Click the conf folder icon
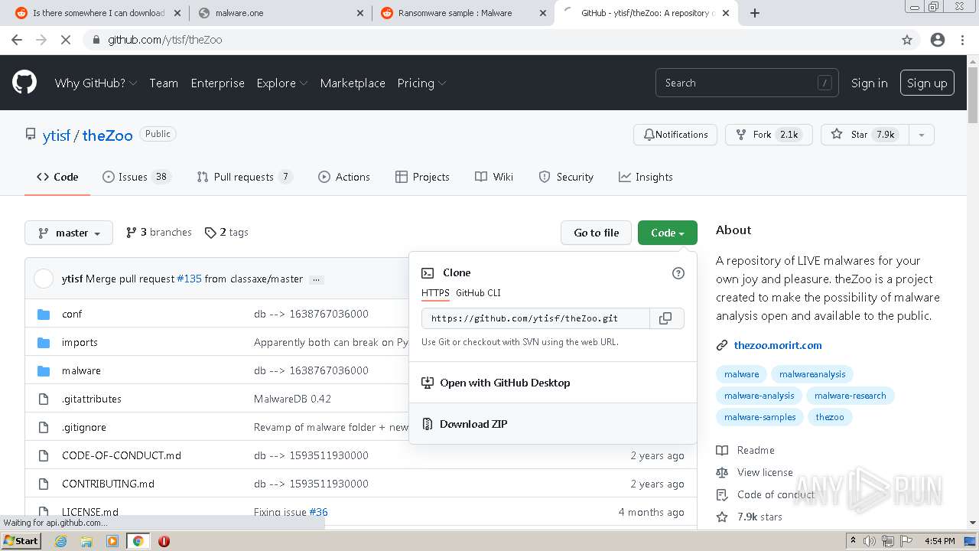979x551 pixels. pyautogui.click(x=44, y=315)
